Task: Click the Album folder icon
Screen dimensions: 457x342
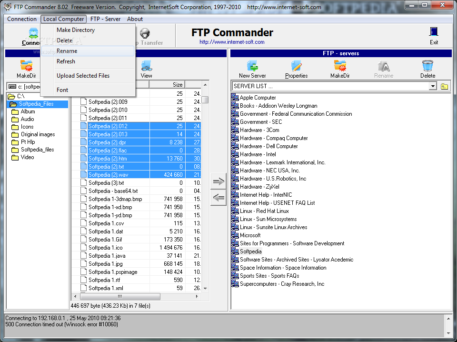Action: click(x=15, y=111)
